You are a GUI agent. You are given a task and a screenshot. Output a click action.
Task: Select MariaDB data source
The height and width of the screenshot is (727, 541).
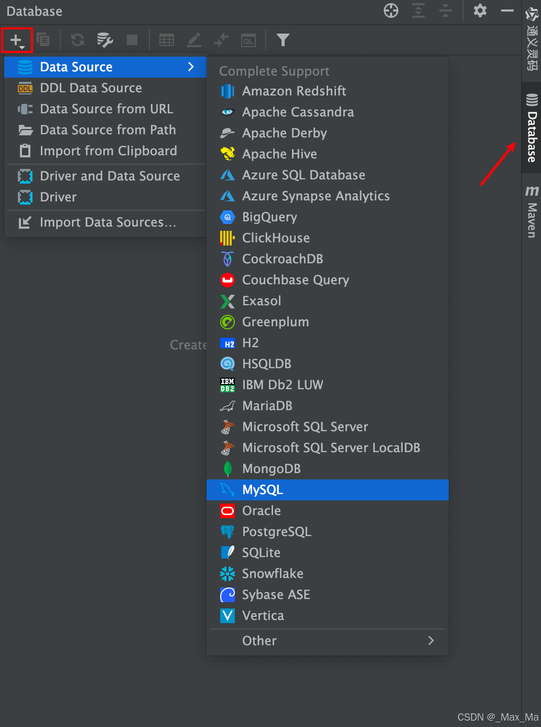328,406
